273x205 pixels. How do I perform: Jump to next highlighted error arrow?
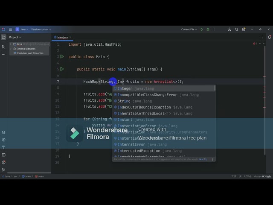click(x=264, y=44)
